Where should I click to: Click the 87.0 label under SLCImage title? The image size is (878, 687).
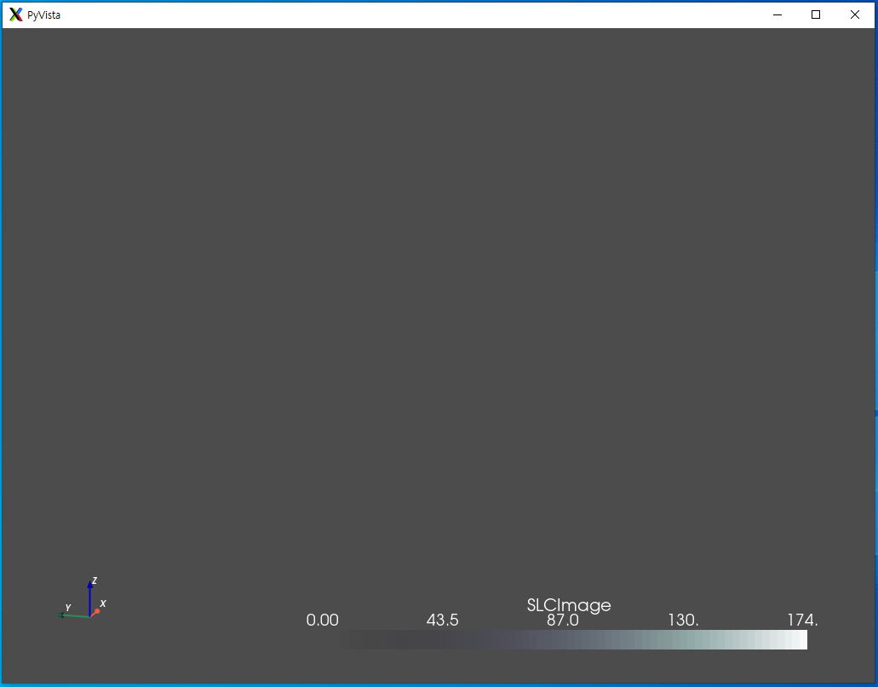tap(564, 621)
